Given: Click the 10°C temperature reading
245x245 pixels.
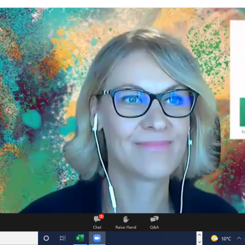Looking at the screenshot, I should click(x=226, y=239).
